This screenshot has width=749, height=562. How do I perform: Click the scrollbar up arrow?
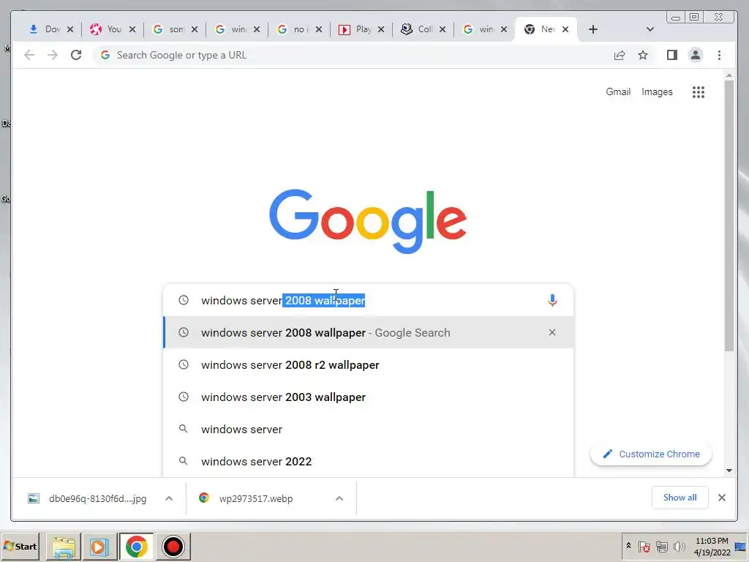pyautogui.click(x=729, y=75)
